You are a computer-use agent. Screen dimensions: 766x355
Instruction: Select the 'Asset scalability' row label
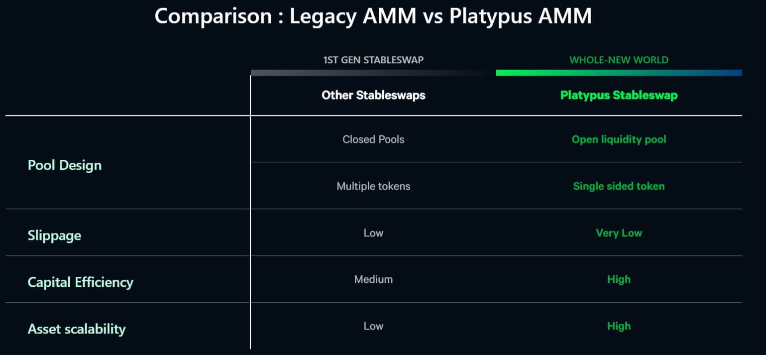[x=77, y=329]
